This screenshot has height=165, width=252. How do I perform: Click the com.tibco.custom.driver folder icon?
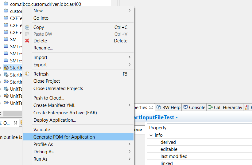tap(6, 4)
